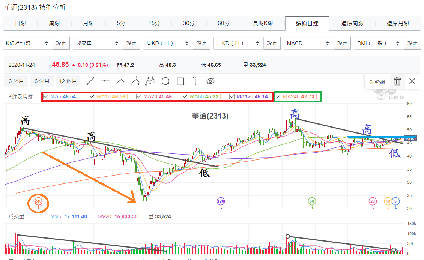
Task: Click the current price tag 46.85 on axis
Action: pyautogui.click(x=410, y=138)
